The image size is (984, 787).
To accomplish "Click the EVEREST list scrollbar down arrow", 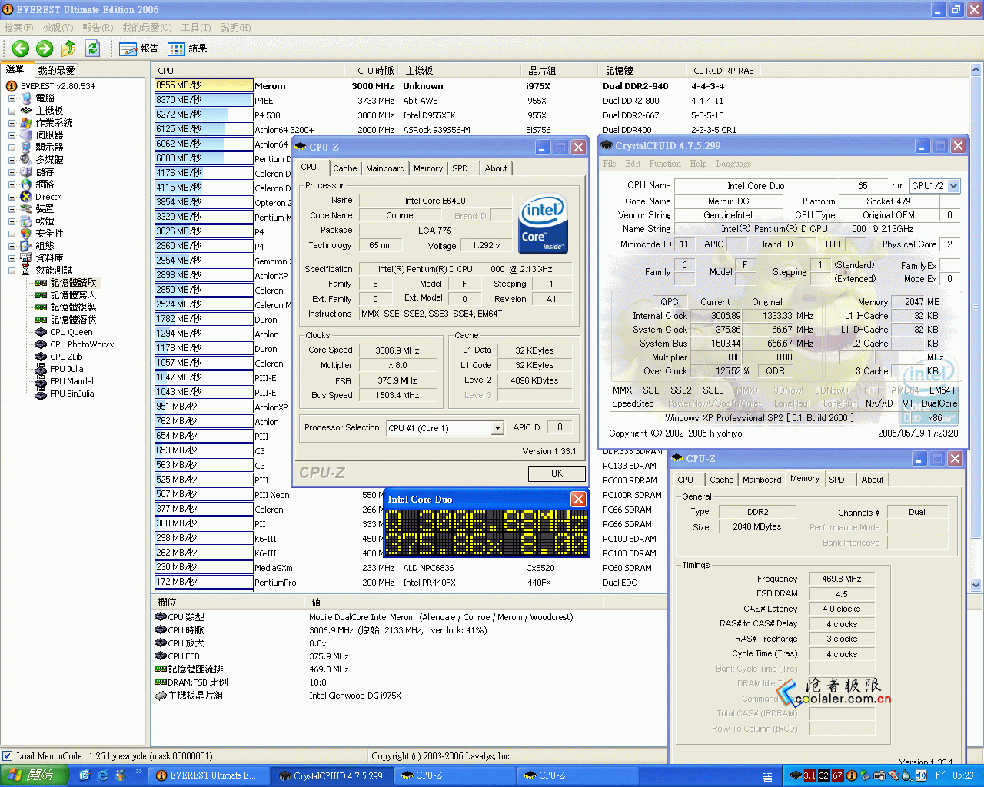I will 976,585.
